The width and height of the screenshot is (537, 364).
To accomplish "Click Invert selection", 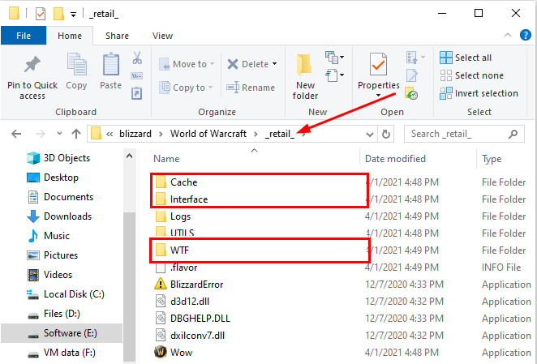I will 479,93.
